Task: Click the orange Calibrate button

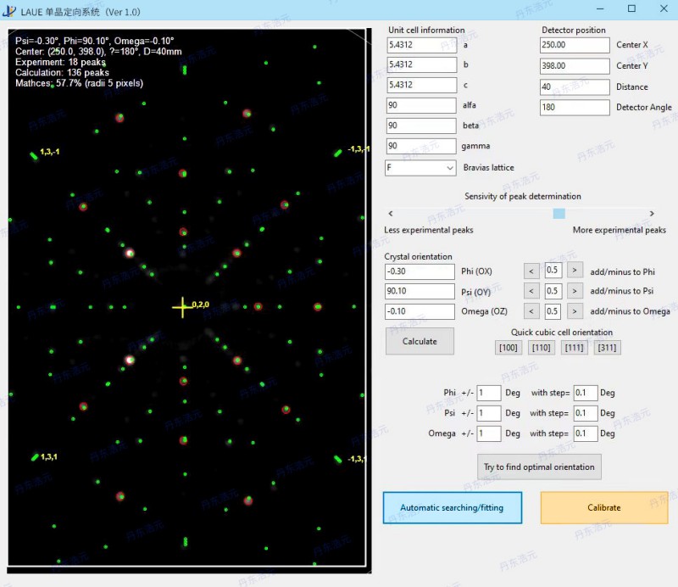Action: click(x=603, y=507)
